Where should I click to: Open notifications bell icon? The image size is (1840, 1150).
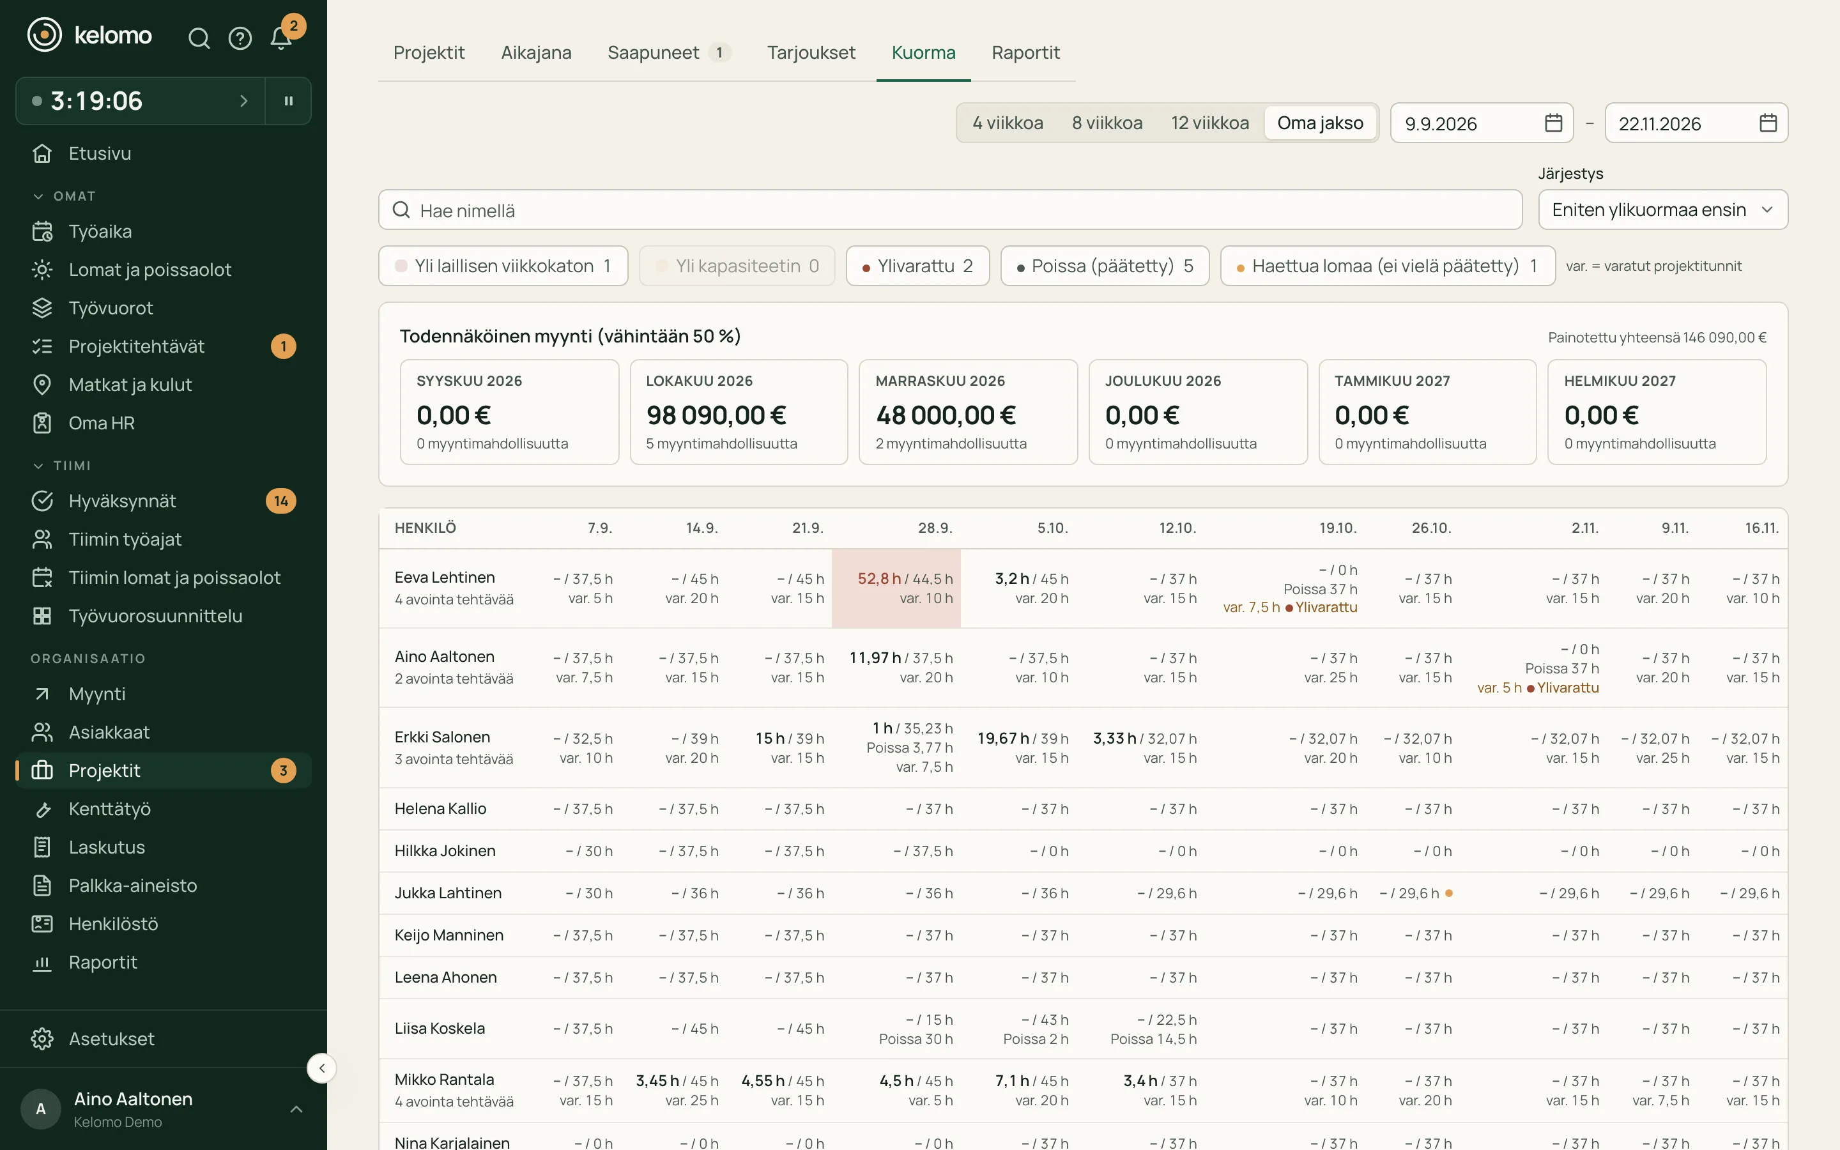(x=281, y=37)
